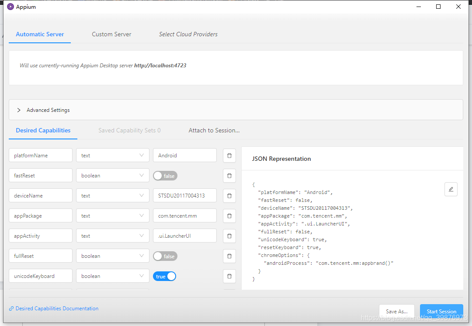
Task: Select the Desired Capabilities tab
Action: point(43,130)
